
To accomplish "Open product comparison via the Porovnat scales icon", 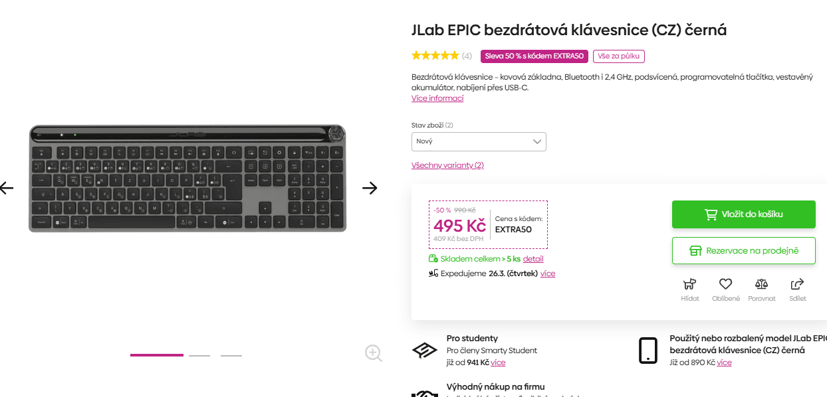I will tap(762, 284).
